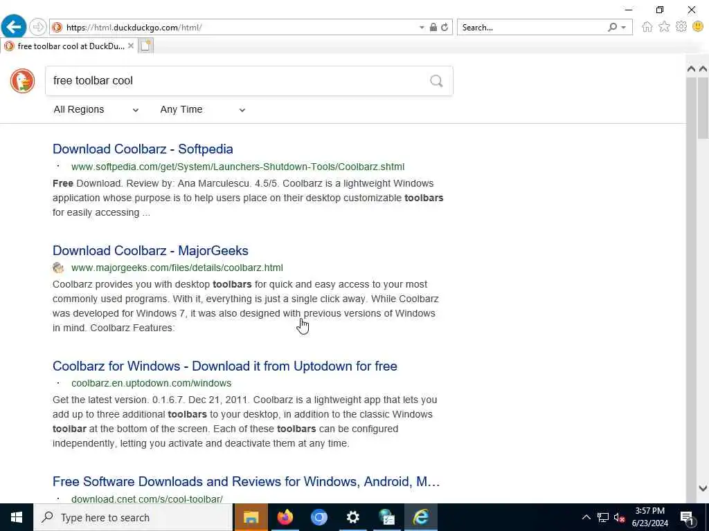709x531 pixels.
Task: Show hidden tray icons chevron
Action: pos(586,517)
